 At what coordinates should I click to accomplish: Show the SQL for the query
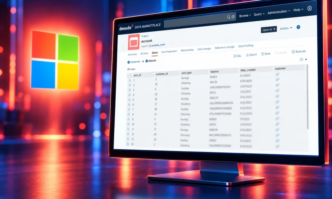[237, 56]
